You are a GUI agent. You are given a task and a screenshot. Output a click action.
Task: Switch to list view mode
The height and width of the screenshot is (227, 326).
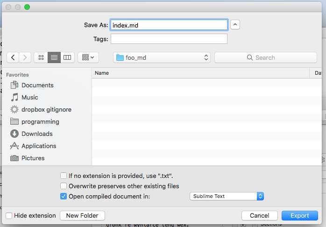tap(54, 57)
